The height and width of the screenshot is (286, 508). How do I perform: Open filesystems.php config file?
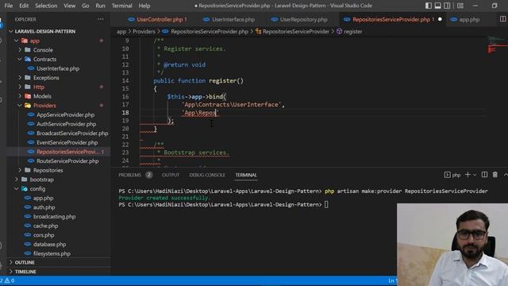52,253
